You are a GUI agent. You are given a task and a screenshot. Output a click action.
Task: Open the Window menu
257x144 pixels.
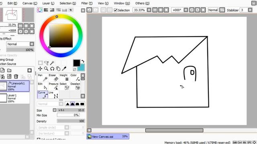point(122,3)
